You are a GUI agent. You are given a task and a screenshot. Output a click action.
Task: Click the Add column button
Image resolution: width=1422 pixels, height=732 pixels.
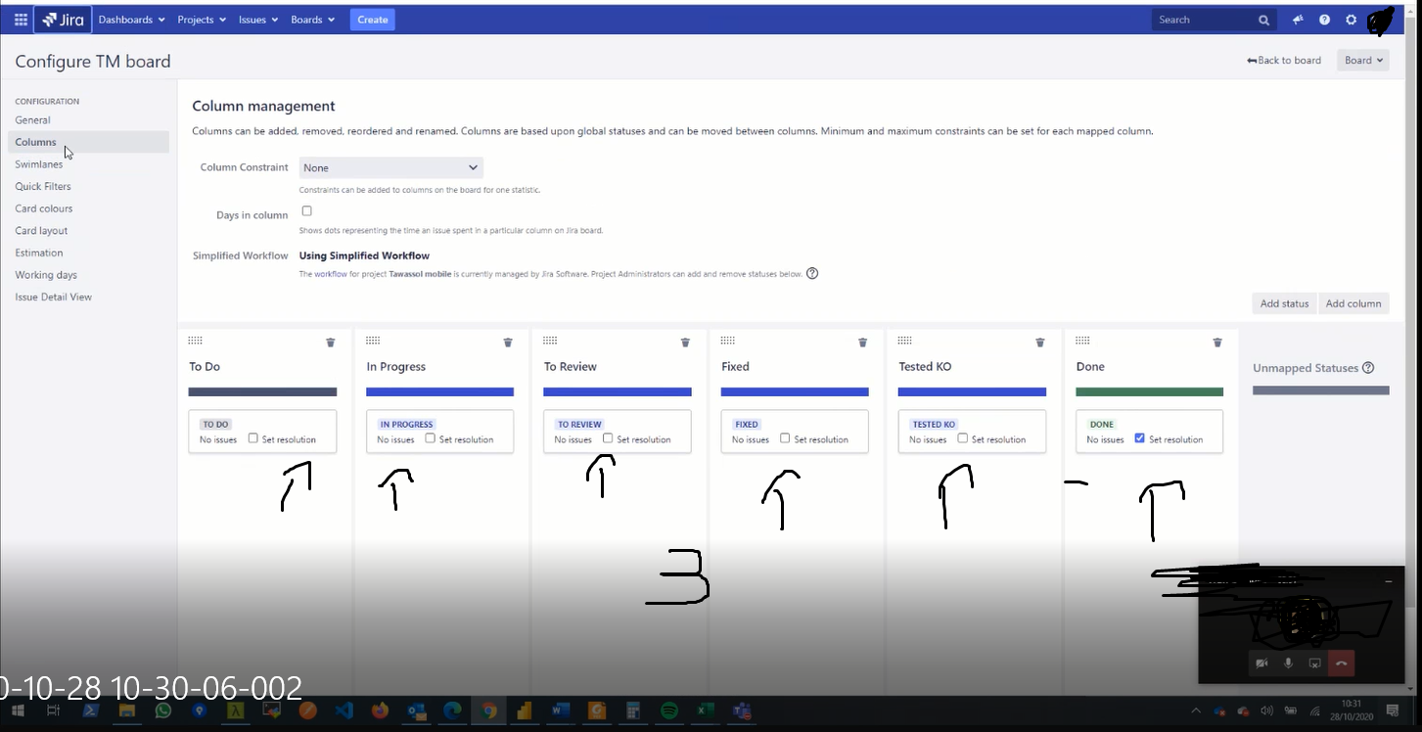[1353, 303]
